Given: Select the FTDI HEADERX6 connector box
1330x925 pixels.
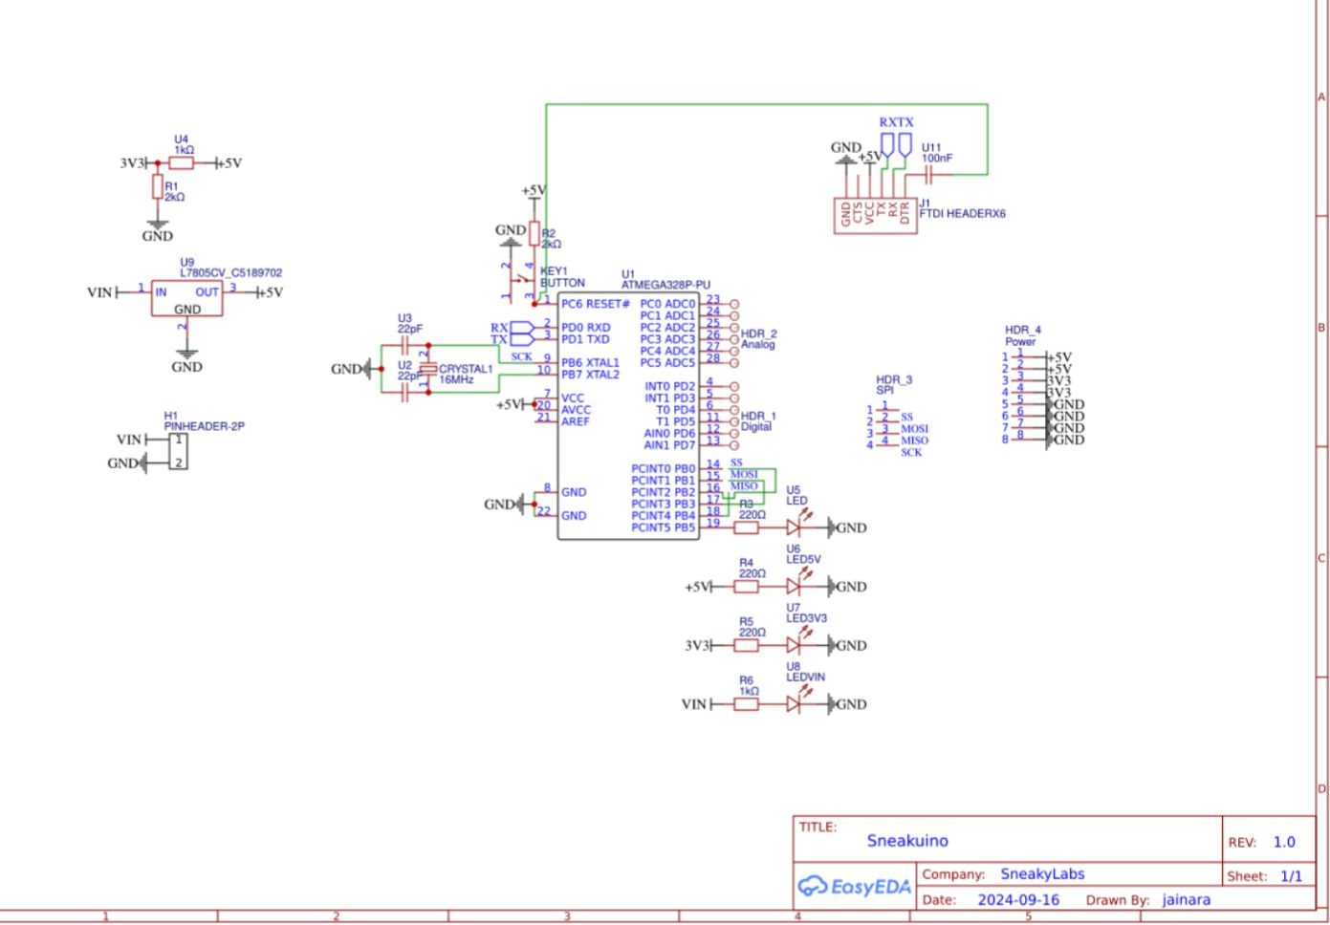Looking at the screenshot, I should pyautogui.click(x=875, y=213).
